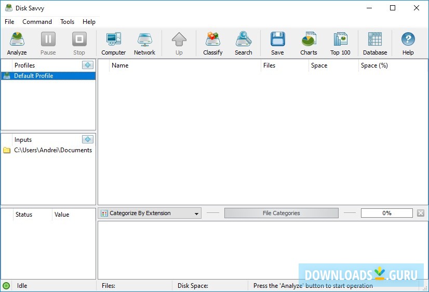Open the Help menu
The width and height of the screenshot is (429, 292).
tap(89, 22)
